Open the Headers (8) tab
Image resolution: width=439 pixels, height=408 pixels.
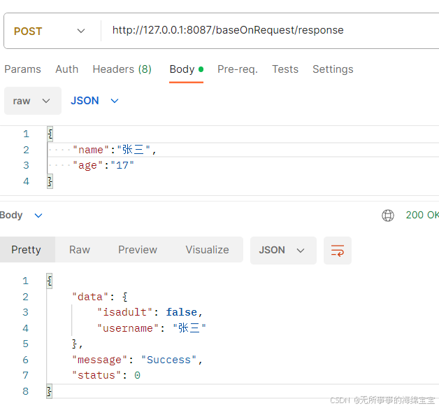coord(122,69)
